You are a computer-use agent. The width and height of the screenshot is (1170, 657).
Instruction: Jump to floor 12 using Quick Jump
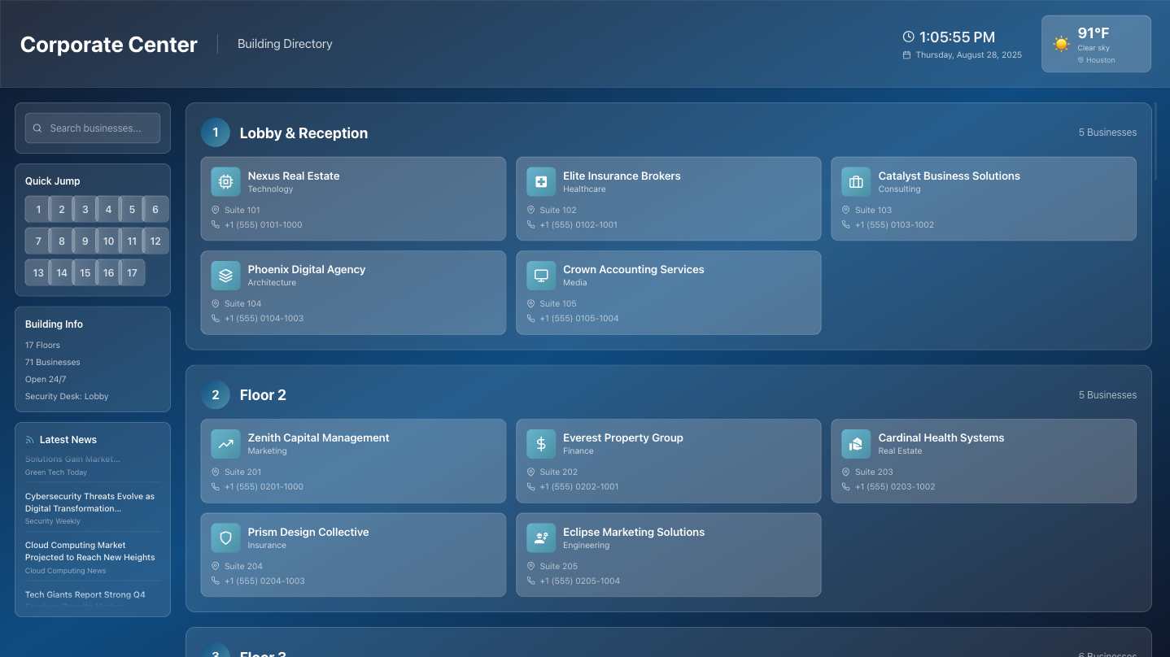155,241
